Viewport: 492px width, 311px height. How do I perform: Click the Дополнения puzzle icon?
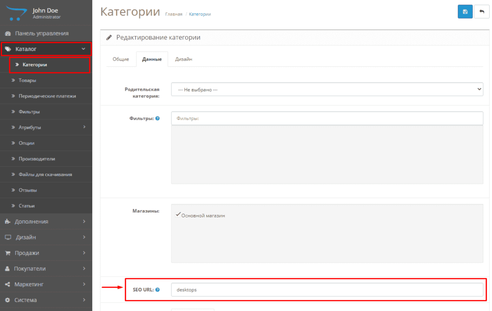pyautogui.click(x=7, y=221)
